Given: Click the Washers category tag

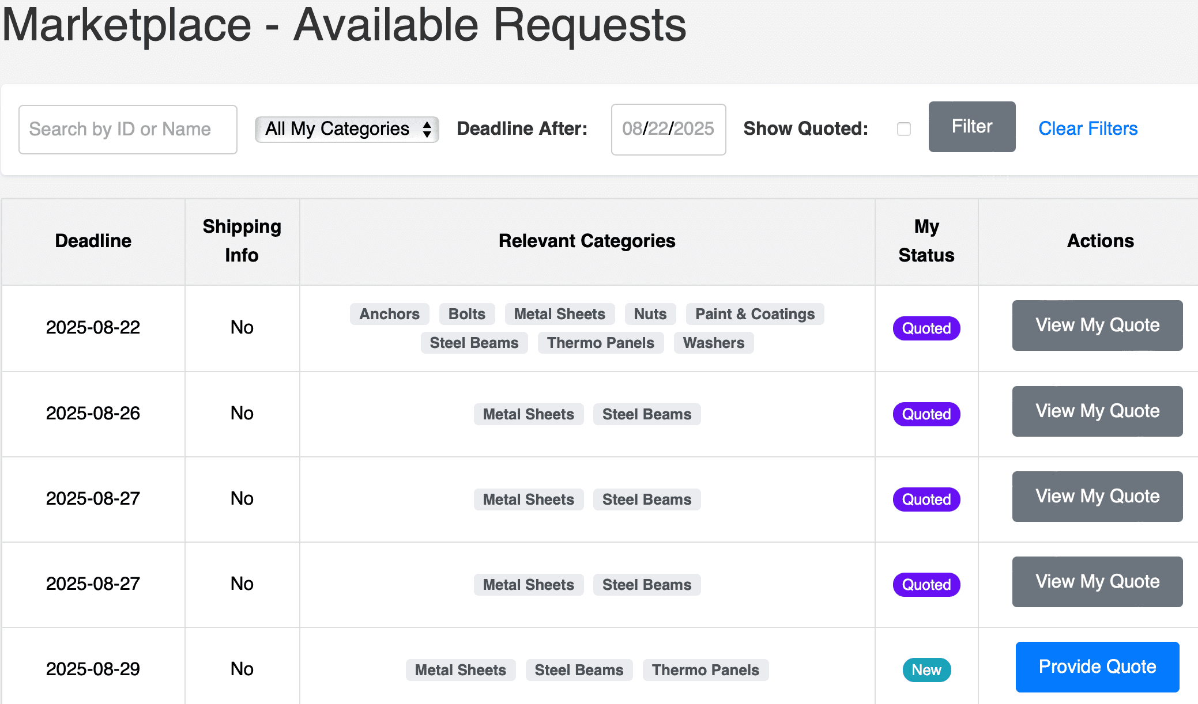Looking at the screenshot, I should point(713,343).
